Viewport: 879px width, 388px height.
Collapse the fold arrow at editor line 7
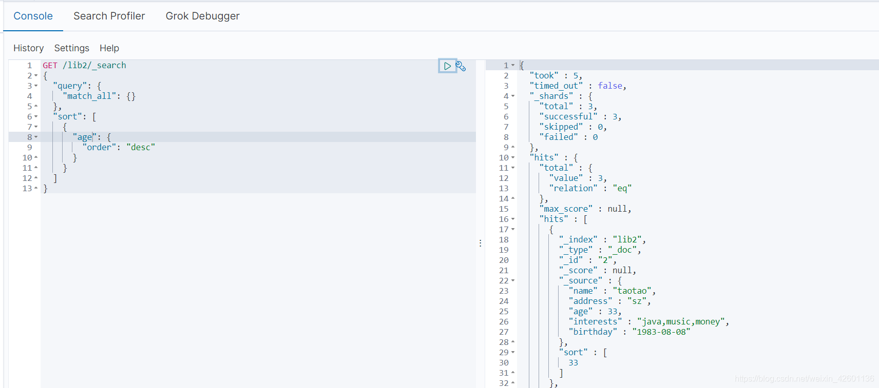pyautogui.click(x=36, y=127)
